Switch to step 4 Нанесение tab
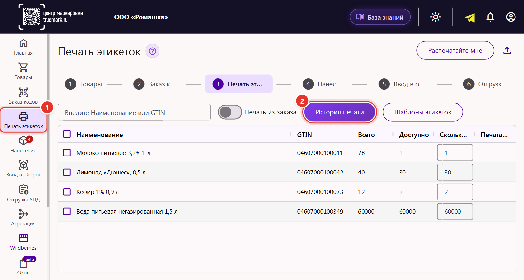524x280 pixels. (x=321, y=84)
